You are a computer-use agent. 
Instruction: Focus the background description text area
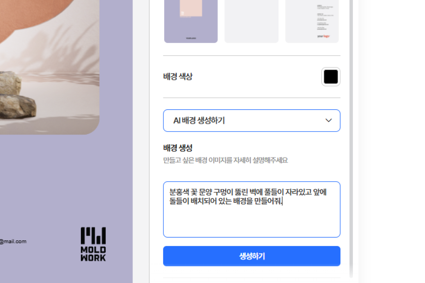pyautogui.click(x=252, y=210)
